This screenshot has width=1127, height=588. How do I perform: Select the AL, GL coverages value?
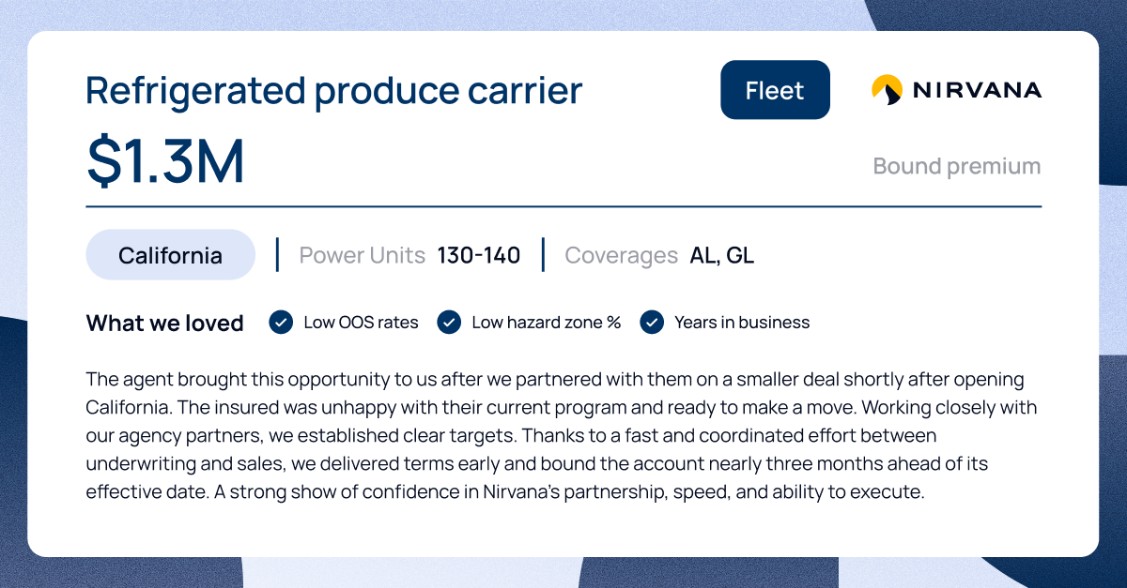pyautogui.click(x=721, y=255)
